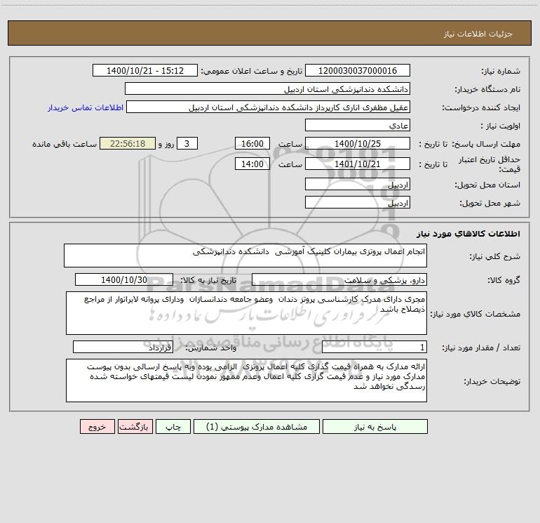The image size is (540, 523).
Task: Click the تعداد / مقدار مورد نیاز label
Action: click(x=481, y=348)
